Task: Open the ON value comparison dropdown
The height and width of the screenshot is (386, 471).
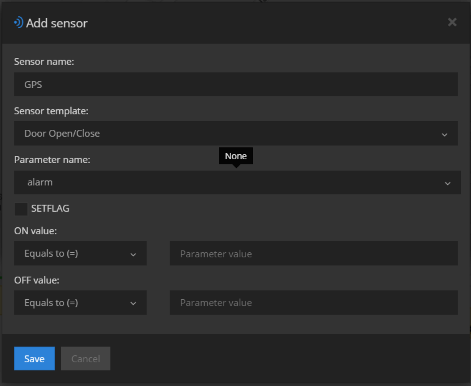Action: point(80,253)
